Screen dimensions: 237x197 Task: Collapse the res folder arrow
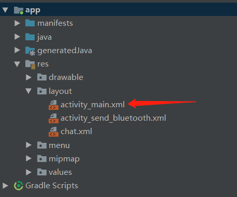(17, 64)
